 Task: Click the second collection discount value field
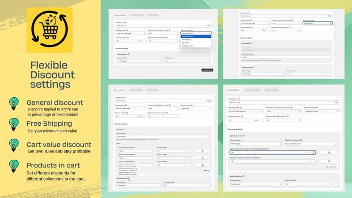[273, 161]
